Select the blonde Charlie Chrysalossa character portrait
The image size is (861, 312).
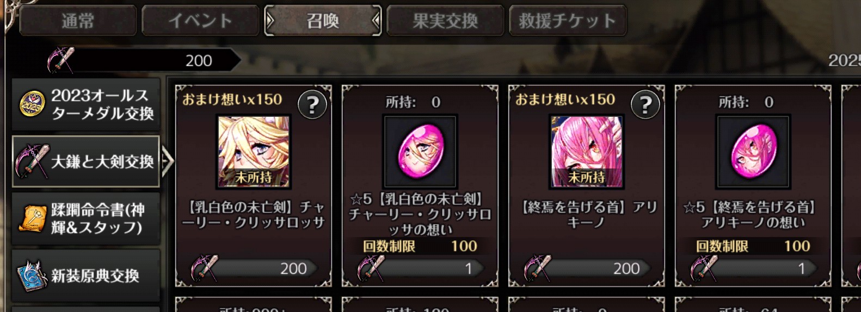click(x=254, y=152)
